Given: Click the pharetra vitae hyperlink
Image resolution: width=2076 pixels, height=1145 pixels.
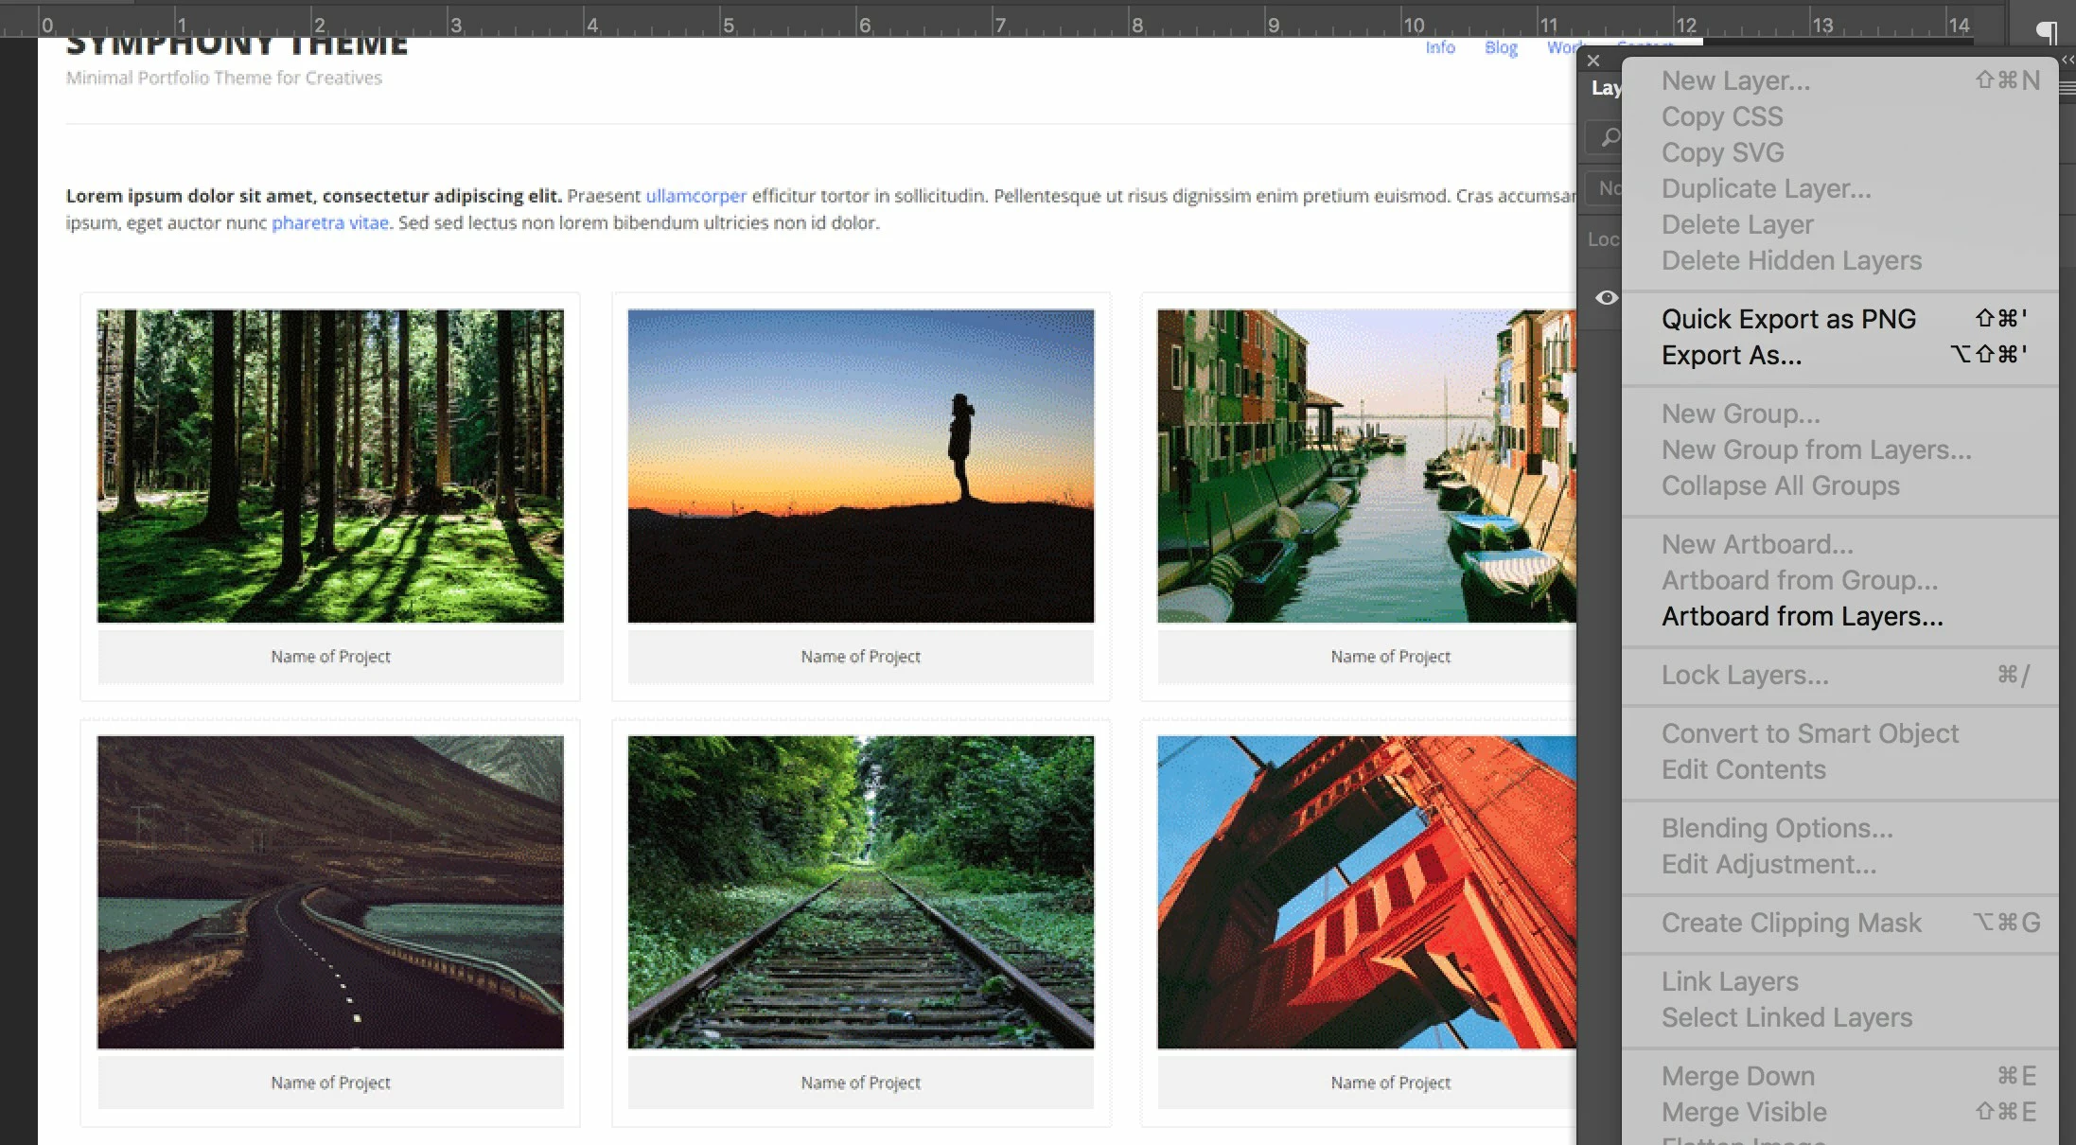Looking at the screenshot, I should tap(329, 222).
